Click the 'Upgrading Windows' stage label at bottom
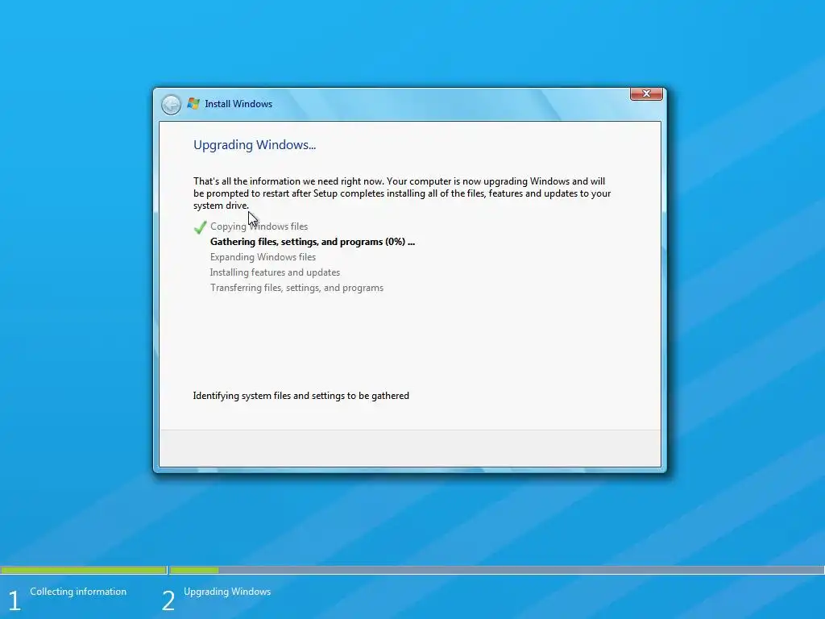 [x=227, y=592]
